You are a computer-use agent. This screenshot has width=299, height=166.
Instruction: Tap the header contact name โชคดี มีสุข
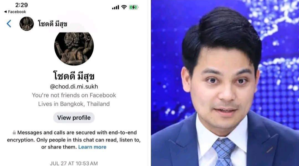[x=52, y=24]
